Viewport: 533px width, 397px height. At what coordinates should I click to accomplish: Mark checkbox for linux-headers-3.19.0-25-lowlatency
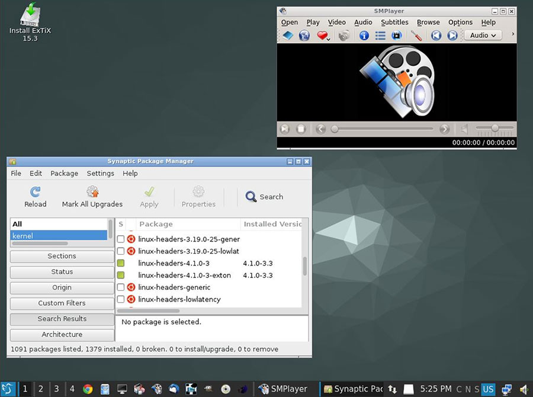[x=121, y=251]
